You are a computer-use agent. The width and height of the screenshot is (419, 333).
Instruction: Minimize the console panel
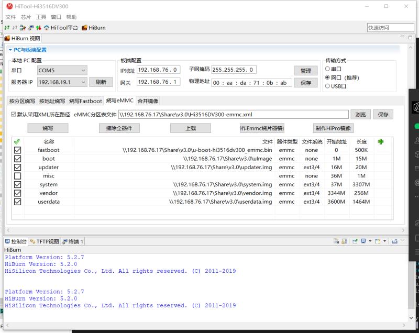coord(403,240)
